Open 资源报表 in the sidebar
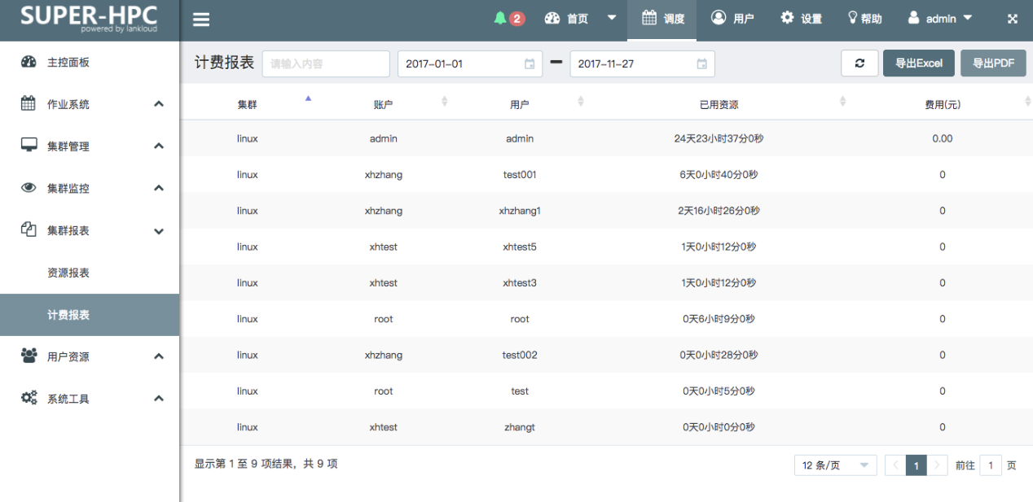Screen dimensions: 1033x502 68,273
